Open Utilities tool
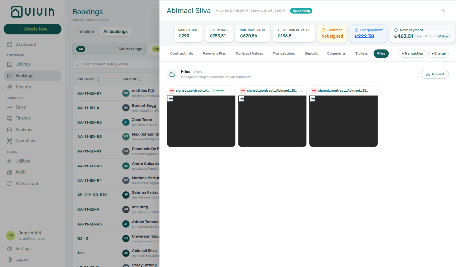This screenshot has width=456, height=267. click(x=32, y=161)
